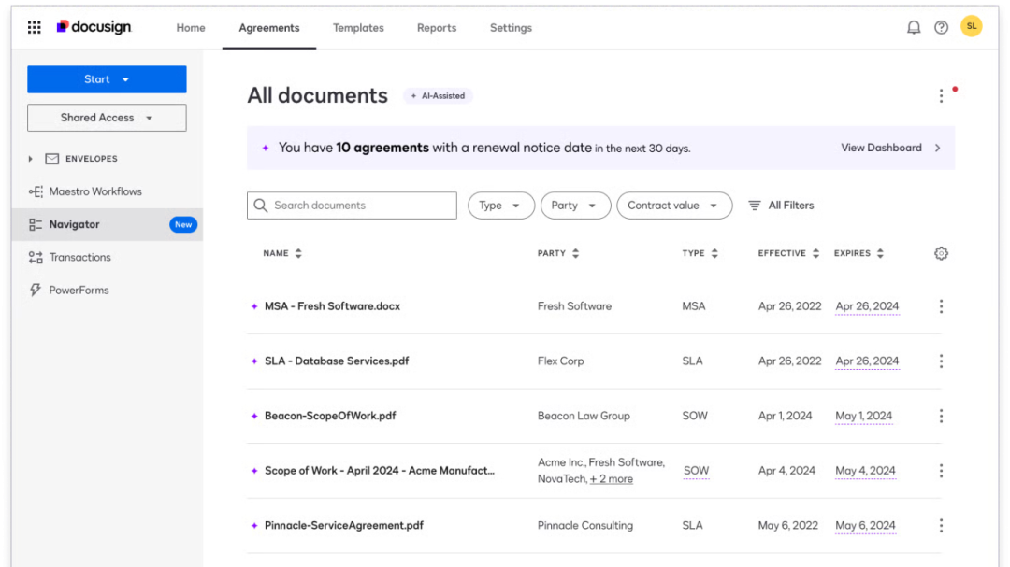
Task: Click the '+ 2 more' parties link
Action: [611, 479]
